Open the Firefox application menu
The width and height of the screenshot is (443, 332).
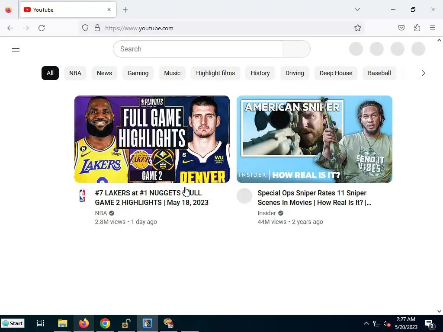point(433,28)
